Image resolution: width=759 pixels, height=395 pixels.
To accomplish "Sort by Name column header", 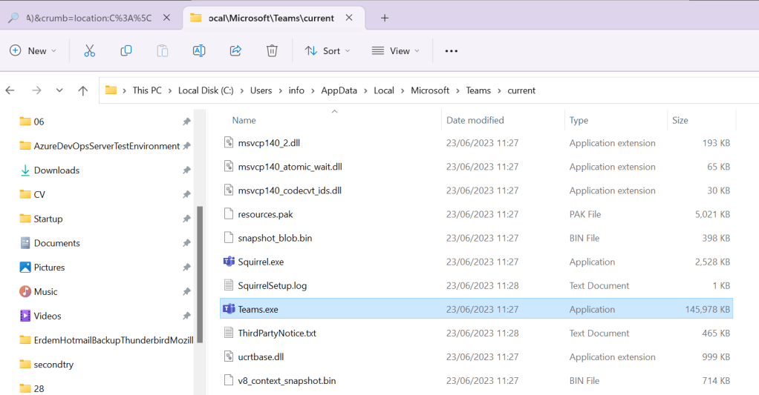I will pos(244,120).
